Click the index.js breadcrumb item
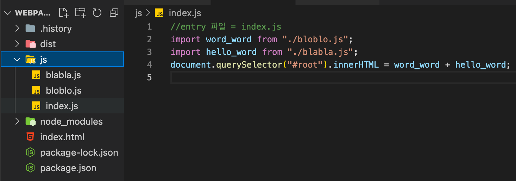Image resolution: width=516 pixels, height=181 pixels. tap(185, 13)
